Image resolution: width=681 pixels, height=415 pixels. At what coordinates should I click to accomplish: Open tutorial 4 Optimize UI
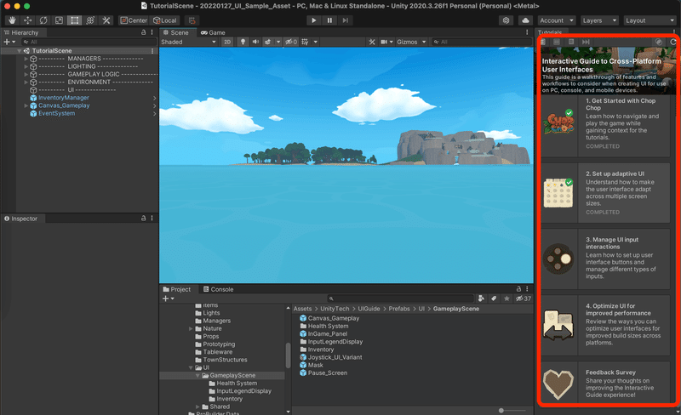point(605,325)
